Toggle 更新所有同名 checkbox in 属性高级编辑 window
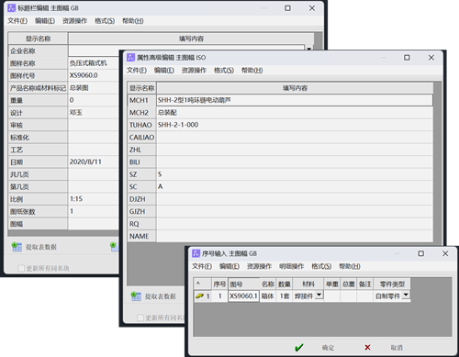This screenshot has height=357, width=459. (140, 318)
